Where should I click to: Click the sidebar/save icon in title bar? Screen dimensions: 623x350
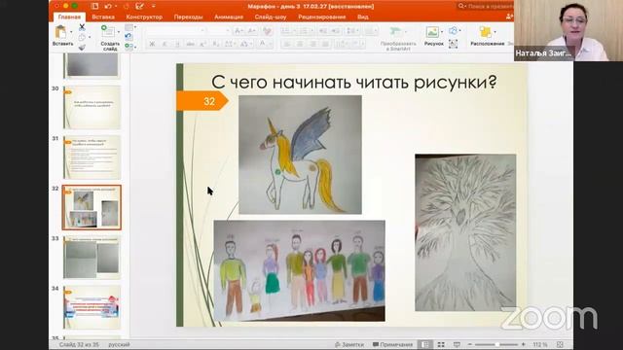tap(94, 7)
